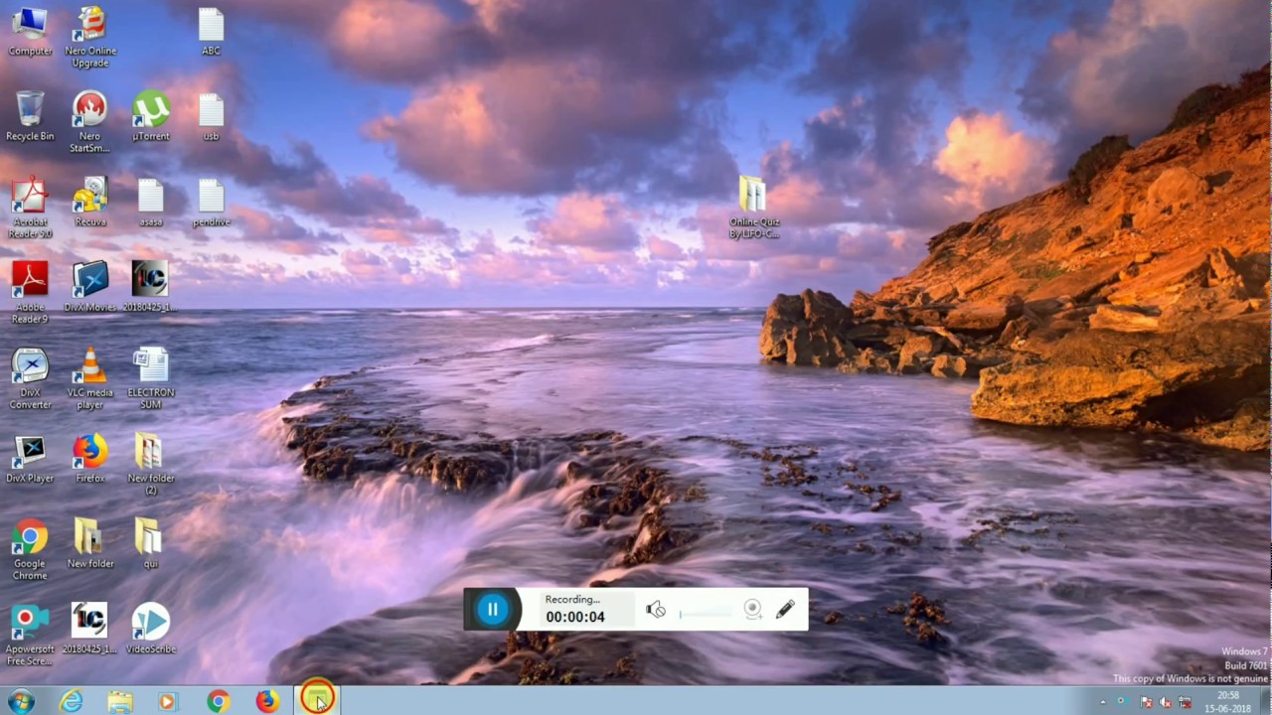This screenshot has width=1272, height=715.
Task: Select the Adobe Reader 9 icon
Action: (x=30, y=294)
